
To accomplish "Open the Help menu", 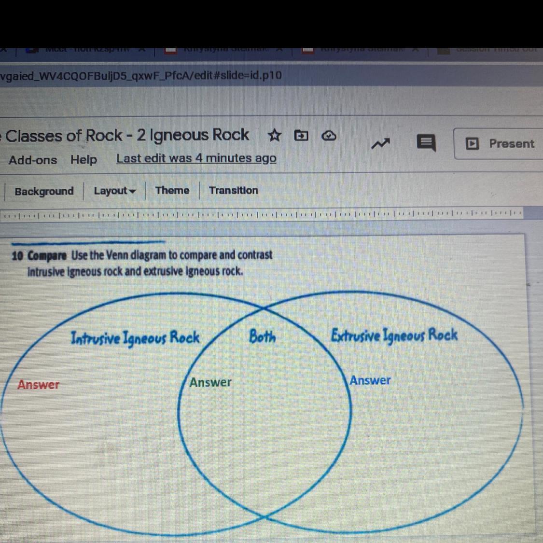I will 84,160.
